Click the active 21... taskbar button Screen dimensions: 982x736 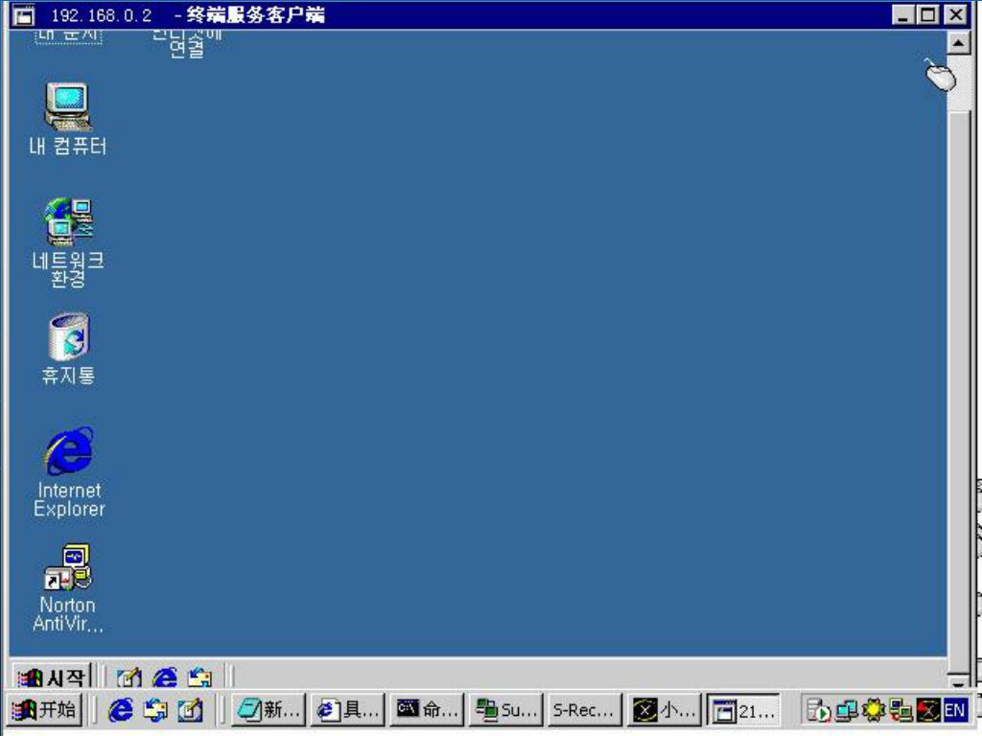[x=743, y=710]
